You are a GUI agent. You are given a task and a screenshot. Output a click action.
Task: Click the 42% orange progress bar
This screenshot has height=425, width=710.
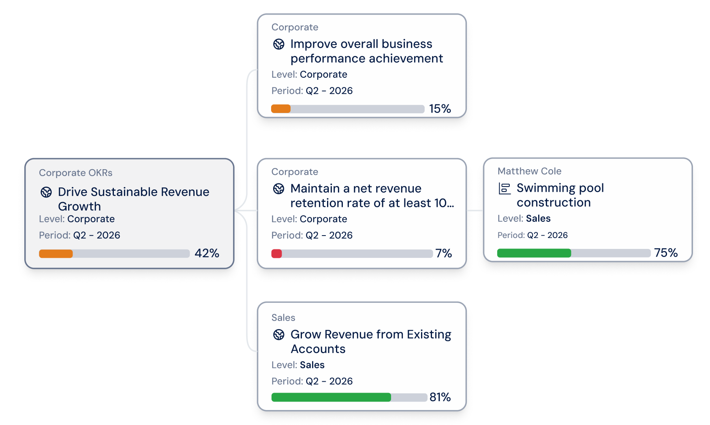(114, 254)
